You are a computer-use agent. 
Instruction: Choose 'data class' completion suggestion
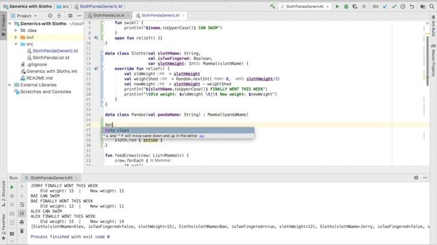coord(178,130)
